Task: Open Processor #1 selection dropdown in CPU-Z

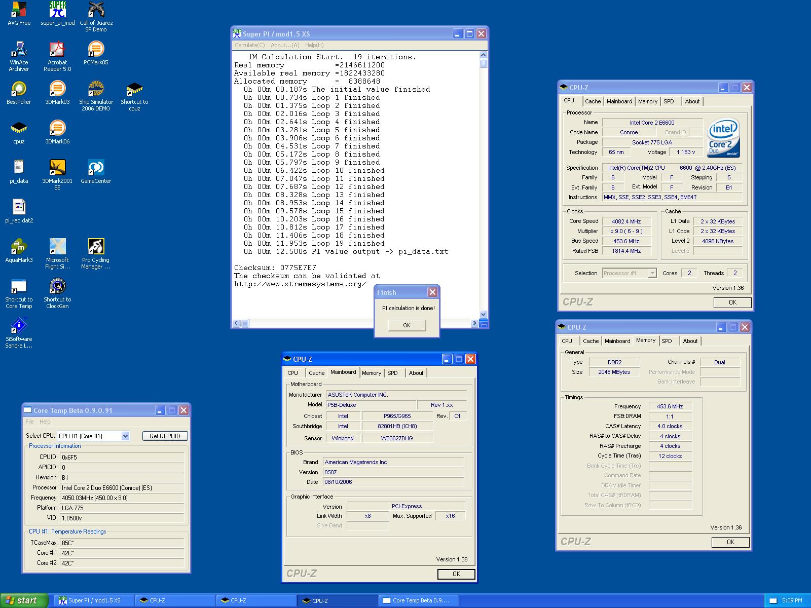Action: [652, 273]
